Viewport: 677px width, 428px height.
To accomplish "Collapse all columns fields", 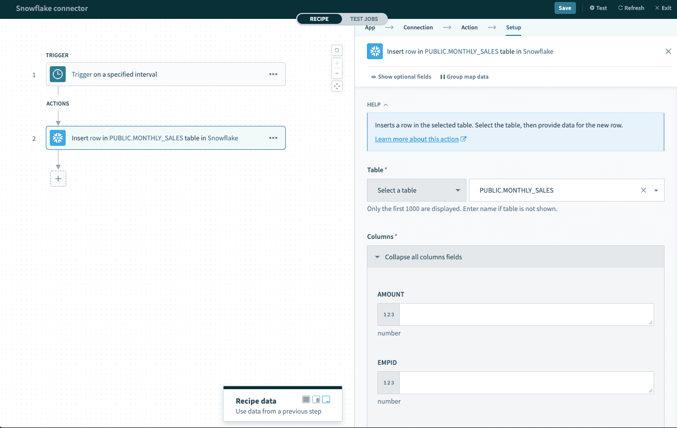I will (x=423, y=257).
